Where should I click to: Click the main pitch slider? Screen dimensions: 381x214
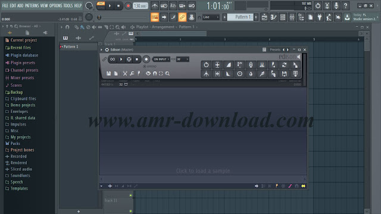pyautogui.click(x=123, y=17)
